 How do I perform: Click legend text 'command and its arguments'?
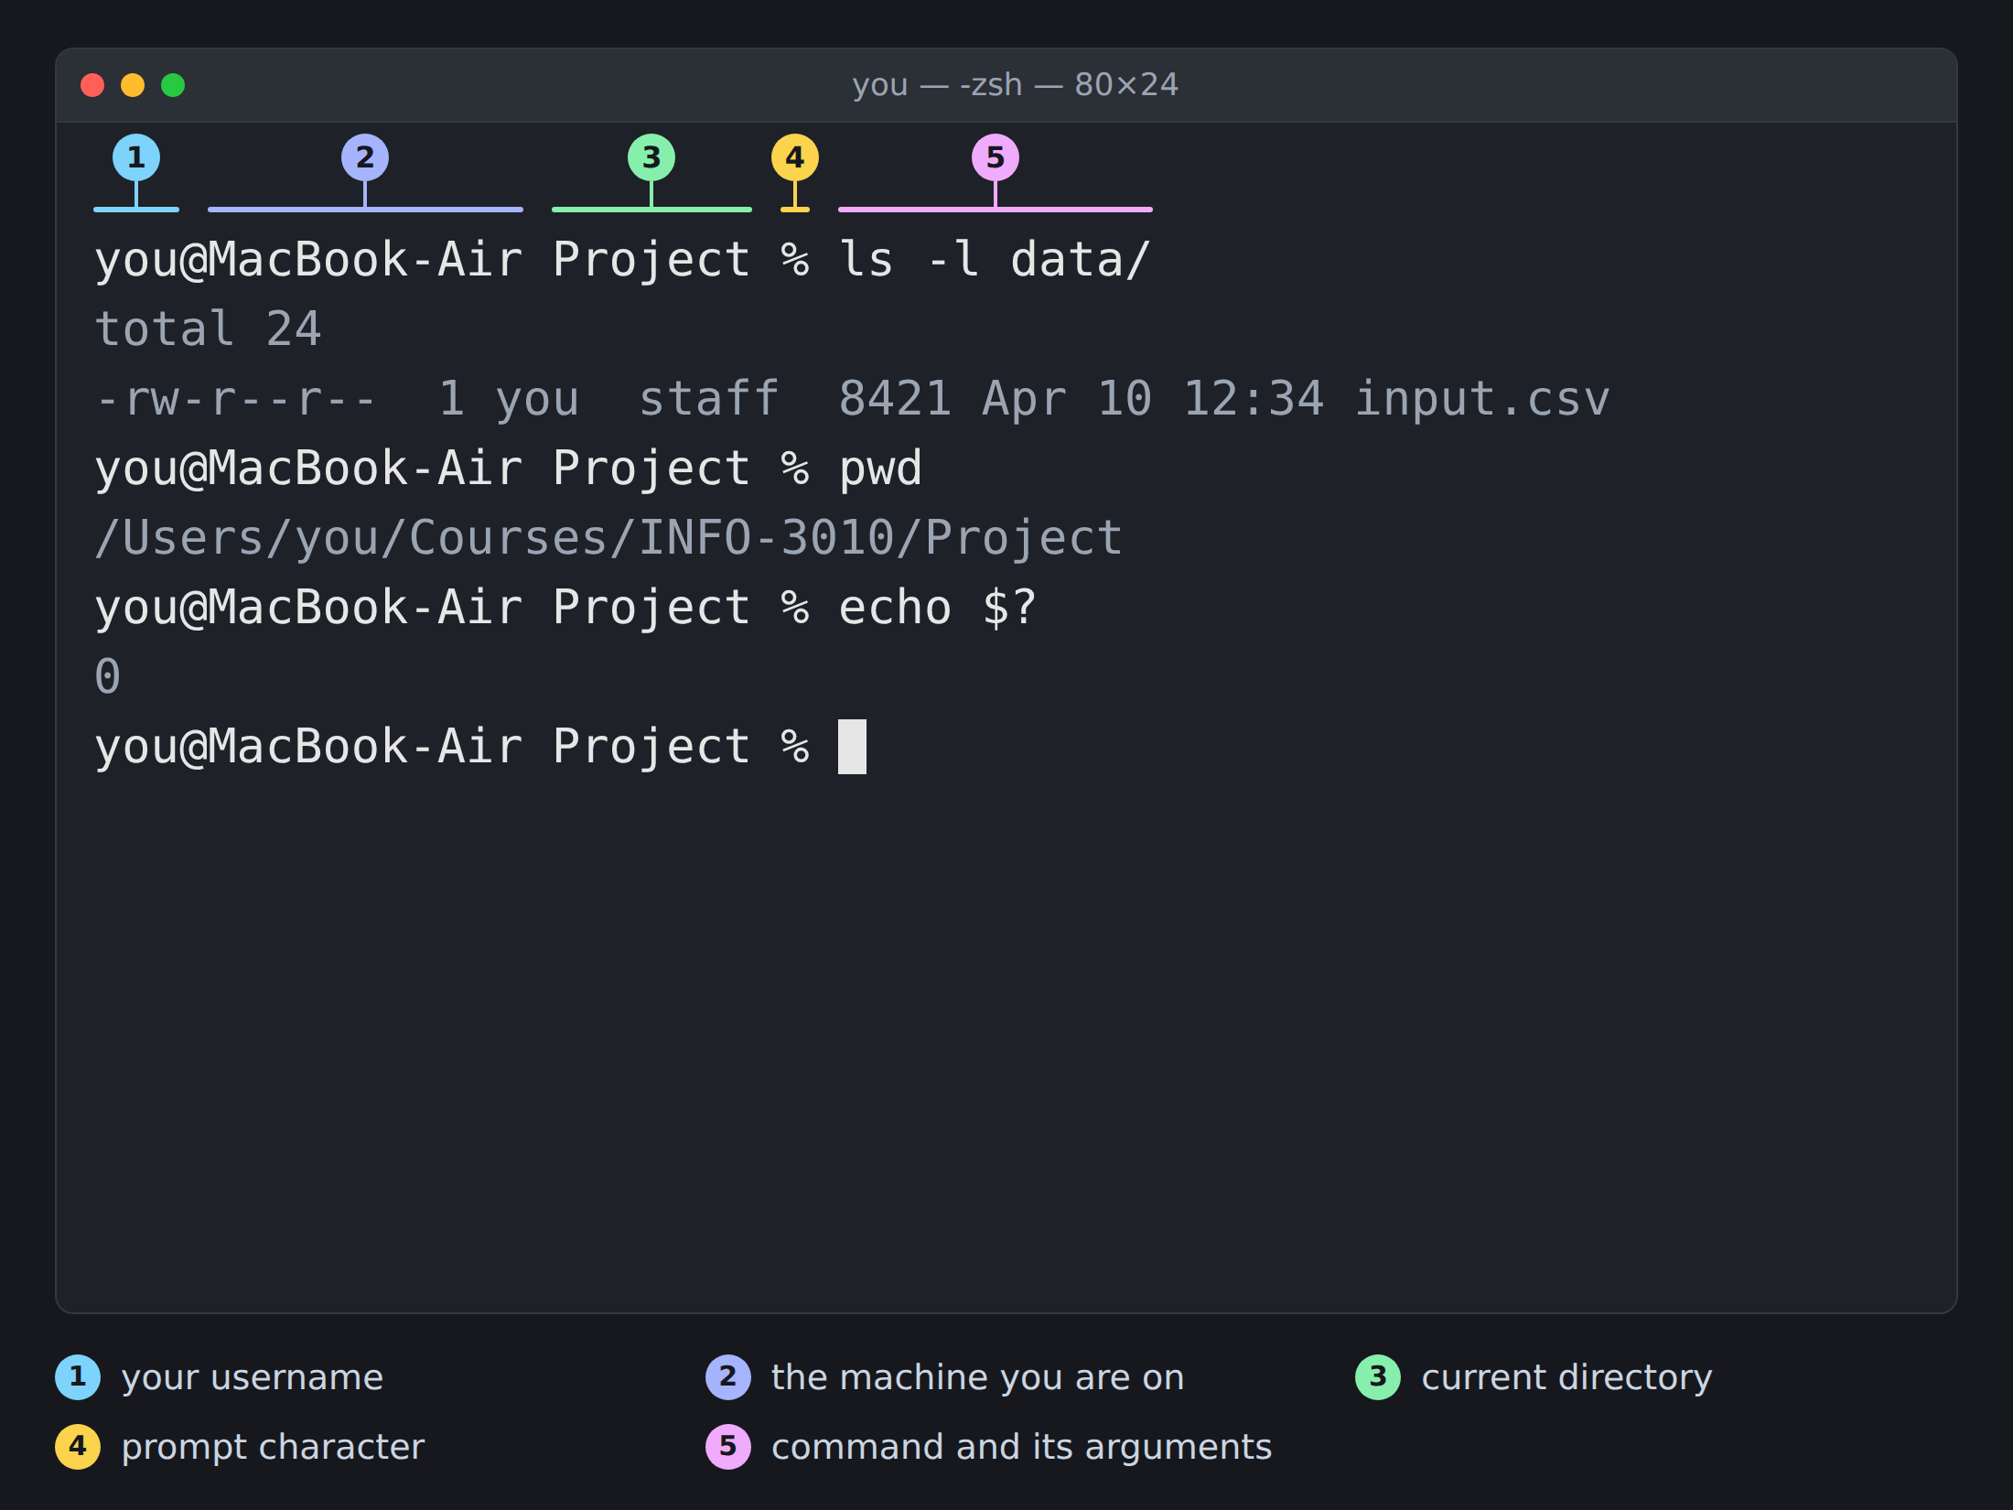click(x=1021, y=1447)
